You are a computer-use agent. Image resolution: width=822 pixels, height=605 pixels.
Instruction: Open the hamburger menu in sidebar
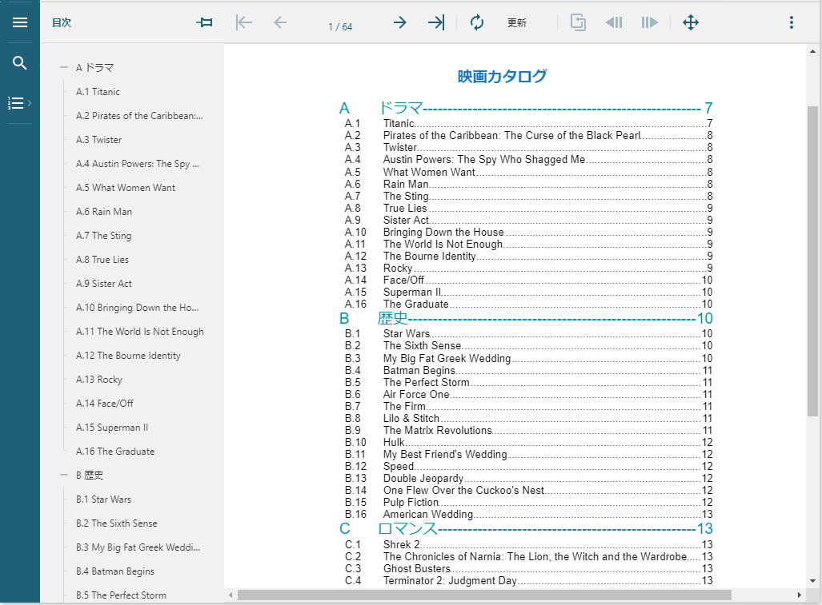20,22
